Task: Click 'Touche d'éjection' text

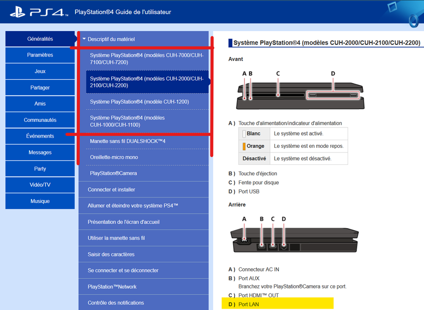Action: tap(258, 173)
